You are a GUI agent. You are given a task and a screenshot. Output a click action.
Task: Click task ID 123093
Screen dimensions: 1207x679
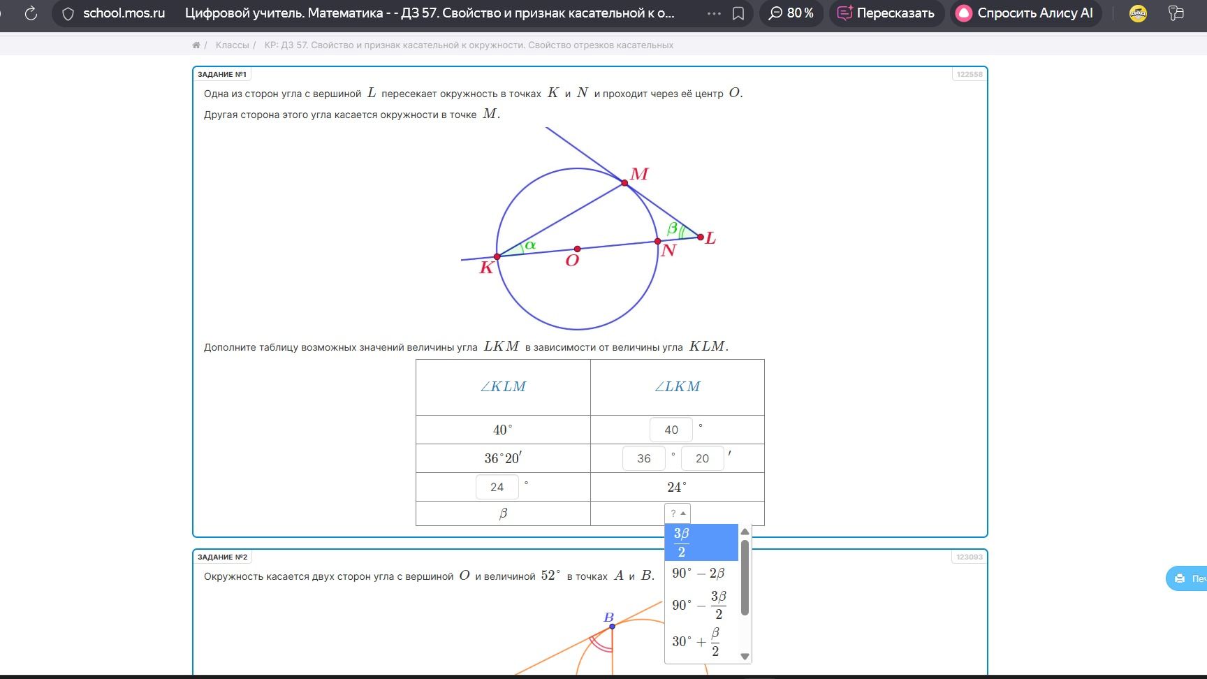click(x=970, y=557)
